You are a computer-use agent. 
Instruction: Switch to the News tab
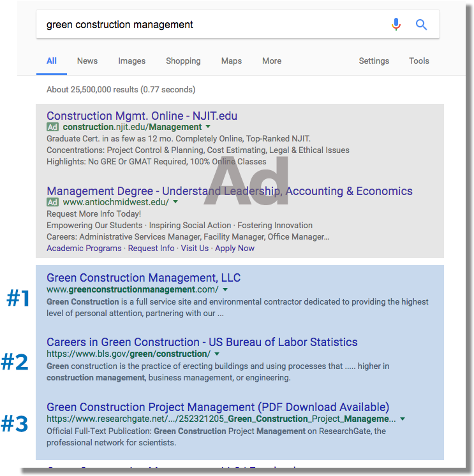87,61
